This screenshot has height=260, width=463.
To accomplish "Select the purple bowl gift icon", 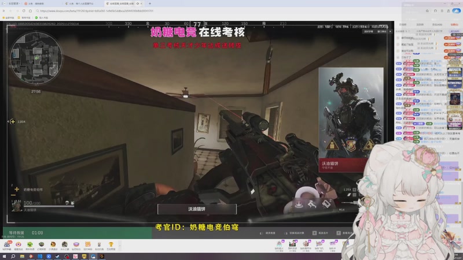I will pos(76,246).
